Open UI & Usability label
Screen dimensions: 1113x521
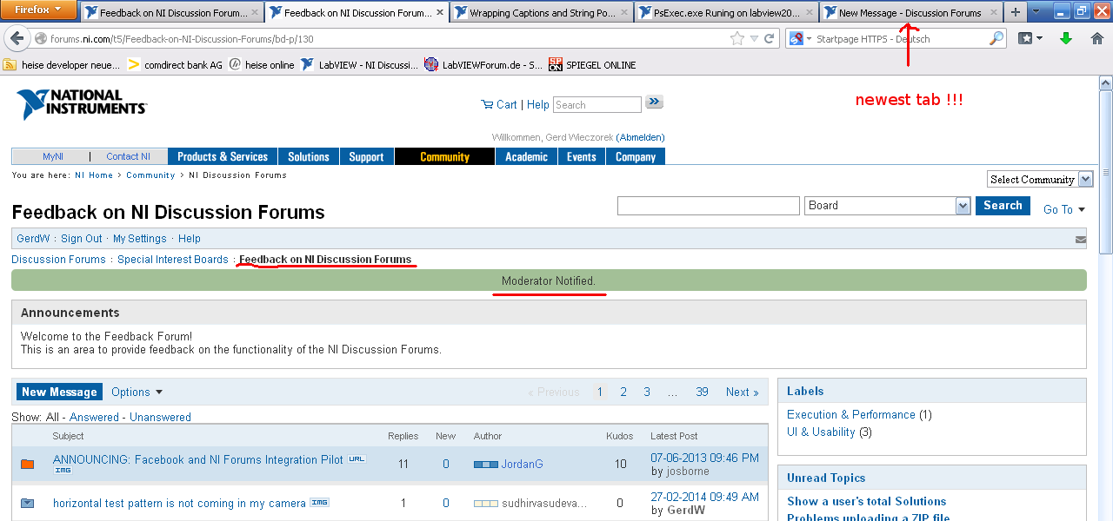(x=821, y=432)
